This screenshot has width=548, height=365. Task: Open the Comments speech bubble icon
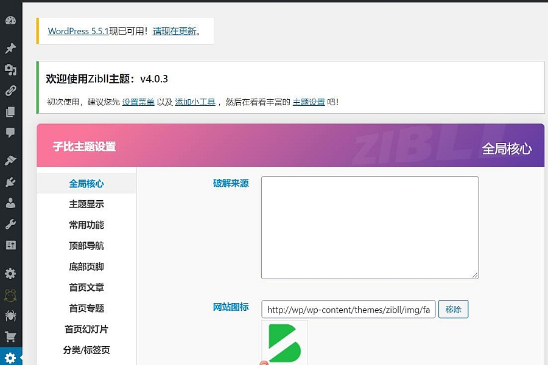[x=10, y=133]
